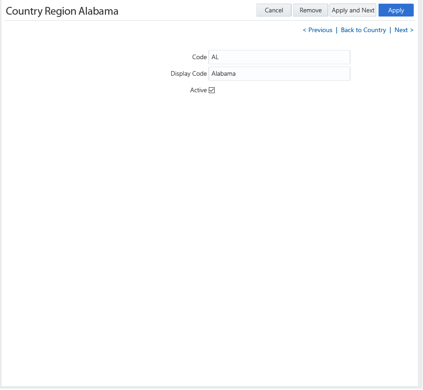Focus the Display Code field
Screen dimensions: 423x390
pos(279,73)
